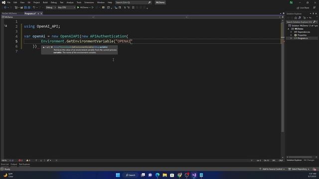This screenshot has width=319, height=179.
Task: Close the Program.cs tab
Action: pyautogui.click(x=41, y=13)
